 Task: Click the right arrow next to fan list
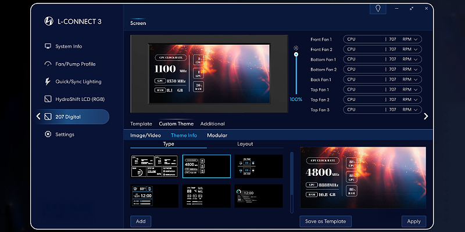[x=425, y=116]
